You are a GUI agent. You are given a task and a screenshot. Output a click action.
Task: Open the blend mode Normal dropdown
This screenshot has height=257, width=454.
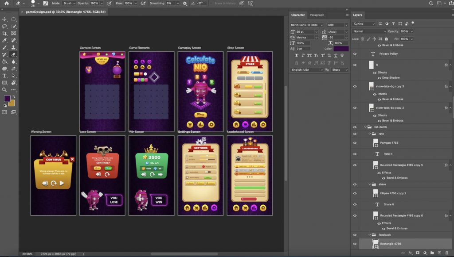point(369,31)
